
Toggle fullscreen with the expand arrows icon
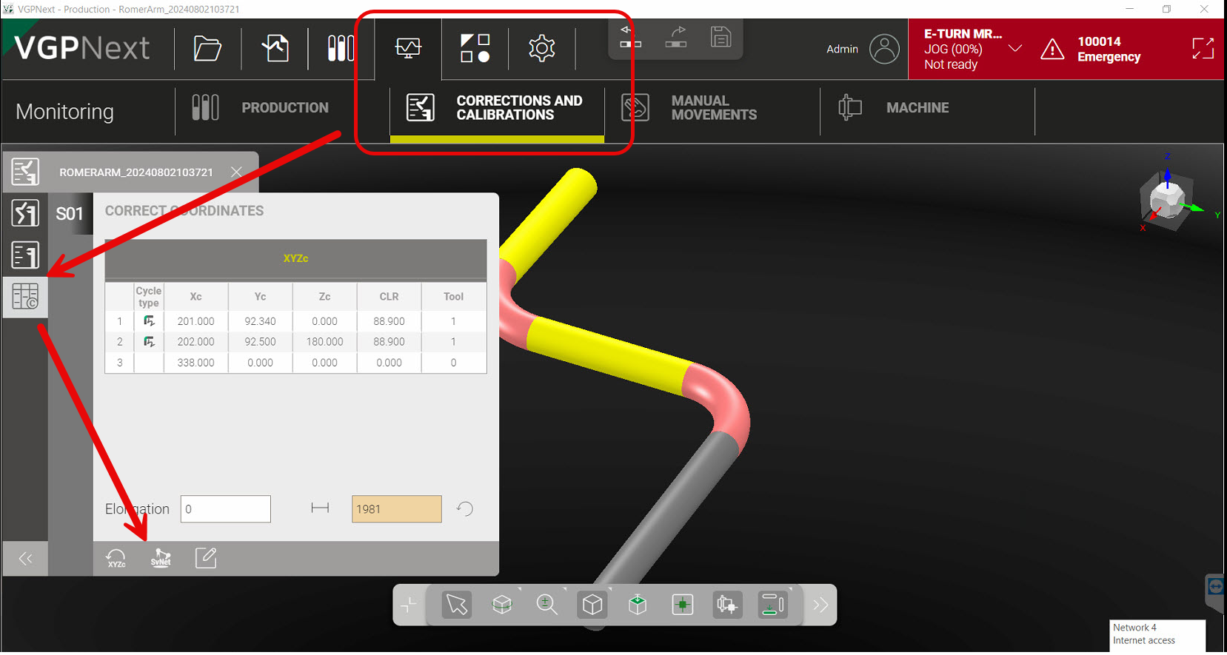(x=1203, y=49)
